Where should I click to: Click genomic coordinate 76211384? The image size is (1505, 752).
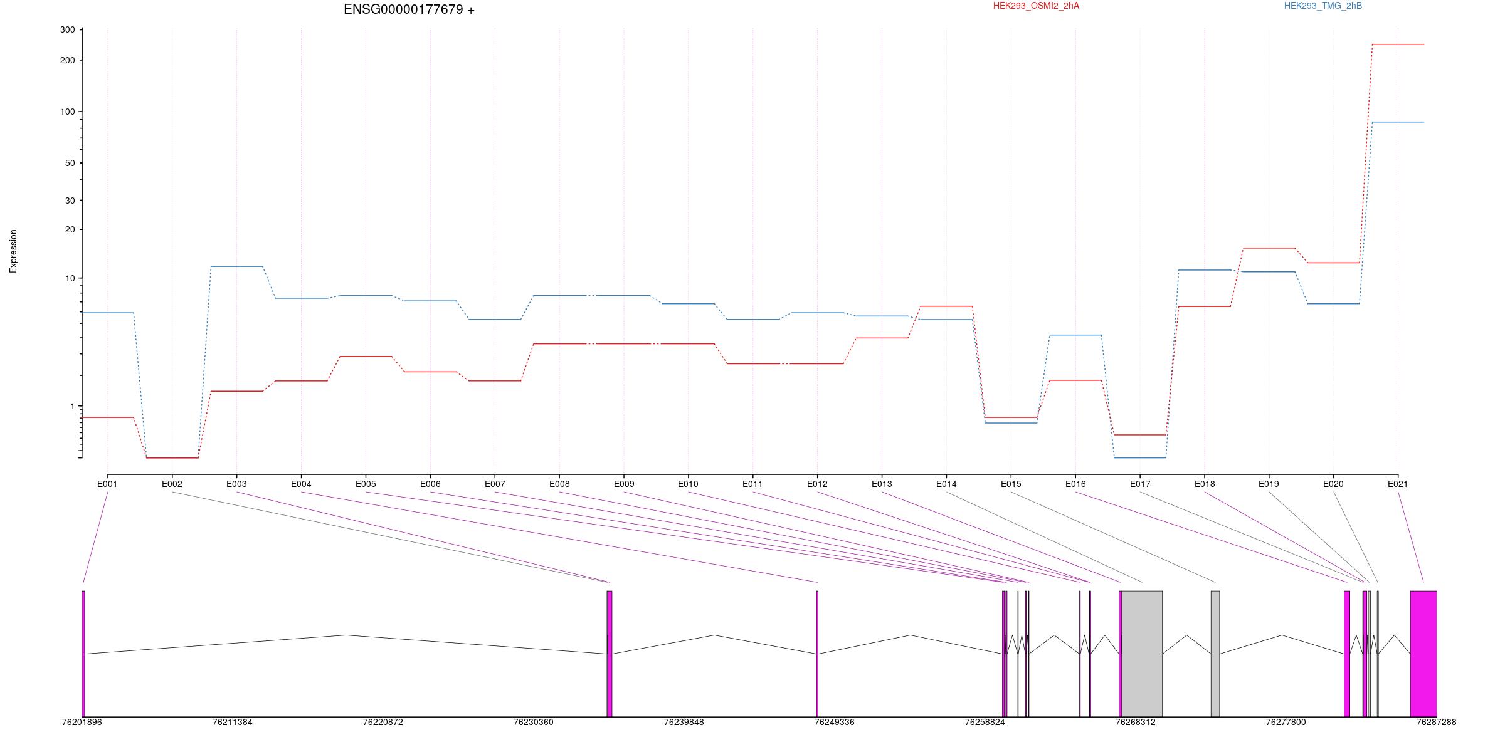233,722
